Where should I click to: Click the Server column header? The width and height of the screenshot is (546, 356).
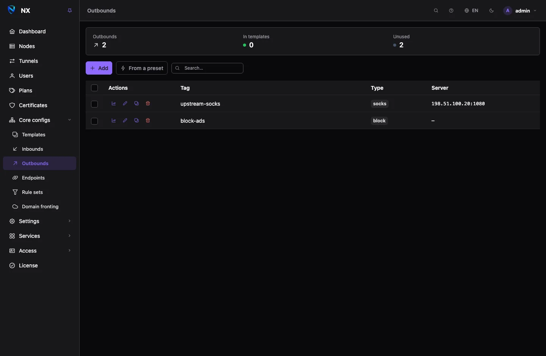click(x=440, y=88)
